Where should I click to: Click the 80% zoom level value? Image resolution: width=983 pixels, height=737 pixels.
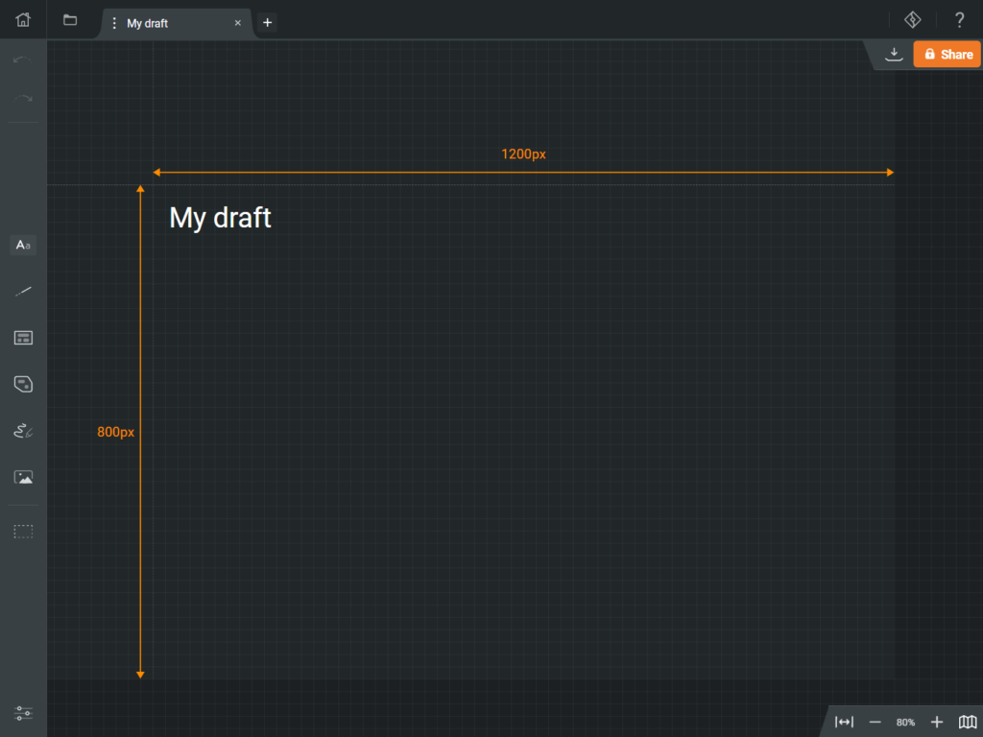905,723
